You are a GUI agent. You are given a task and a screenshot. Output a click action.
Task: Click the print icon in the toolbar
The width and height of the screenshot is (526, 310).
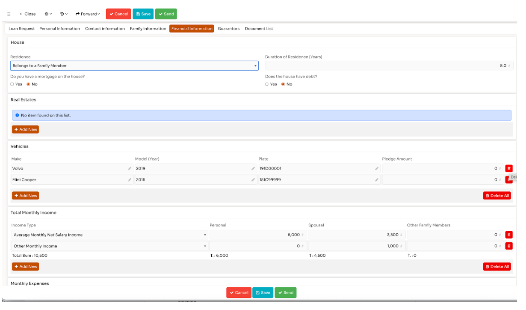click(x=48, y=14)
